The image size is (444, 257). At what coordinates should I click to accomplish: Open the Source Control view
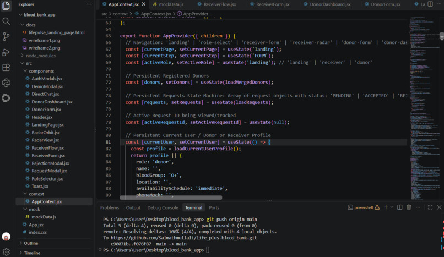click(6, 36)
